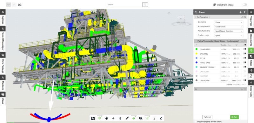The height and width of the screenshot is (123, 254).
Task: Select the Measure ruler tool
Action: (127, 118)
